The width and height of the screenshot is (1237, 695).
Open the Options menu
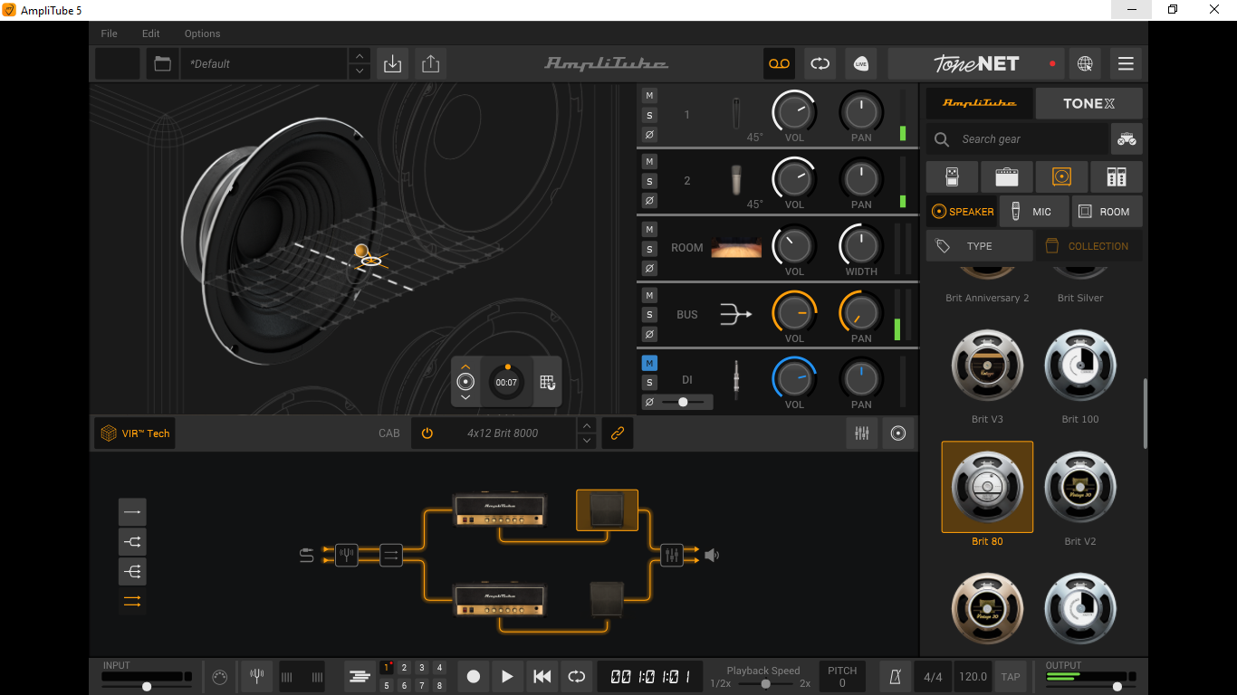click(x=203, y=33)
